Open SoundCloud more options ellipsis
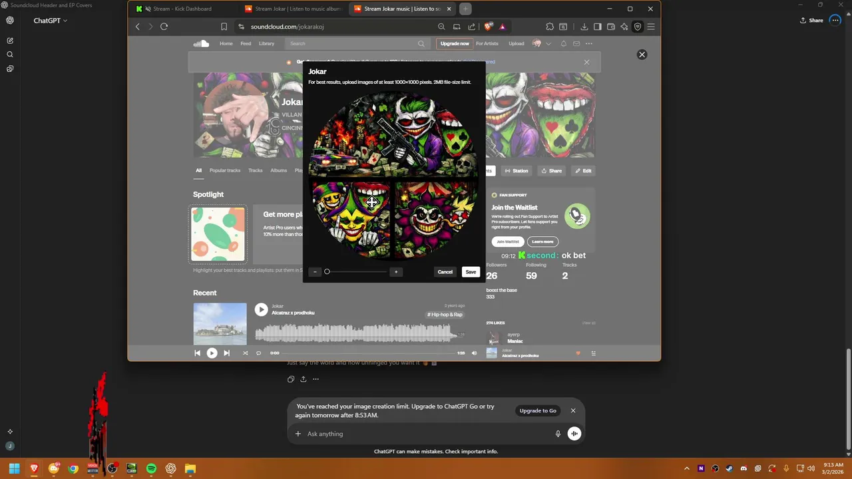 pyautogui.click(x=589, y=43)
